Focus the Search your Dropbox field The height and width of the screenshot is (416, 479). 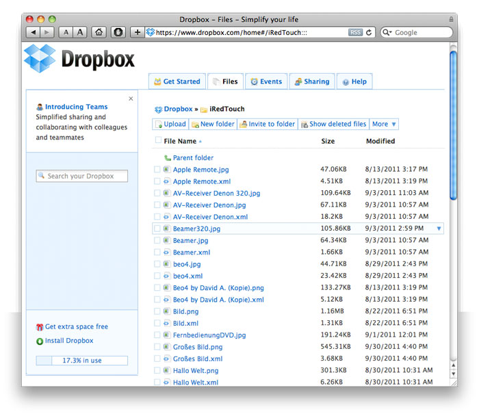[82, 176]
